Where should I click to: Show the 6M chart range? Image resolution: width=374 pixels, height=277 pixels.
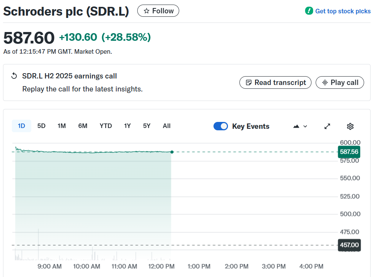[x=83, y=126]
